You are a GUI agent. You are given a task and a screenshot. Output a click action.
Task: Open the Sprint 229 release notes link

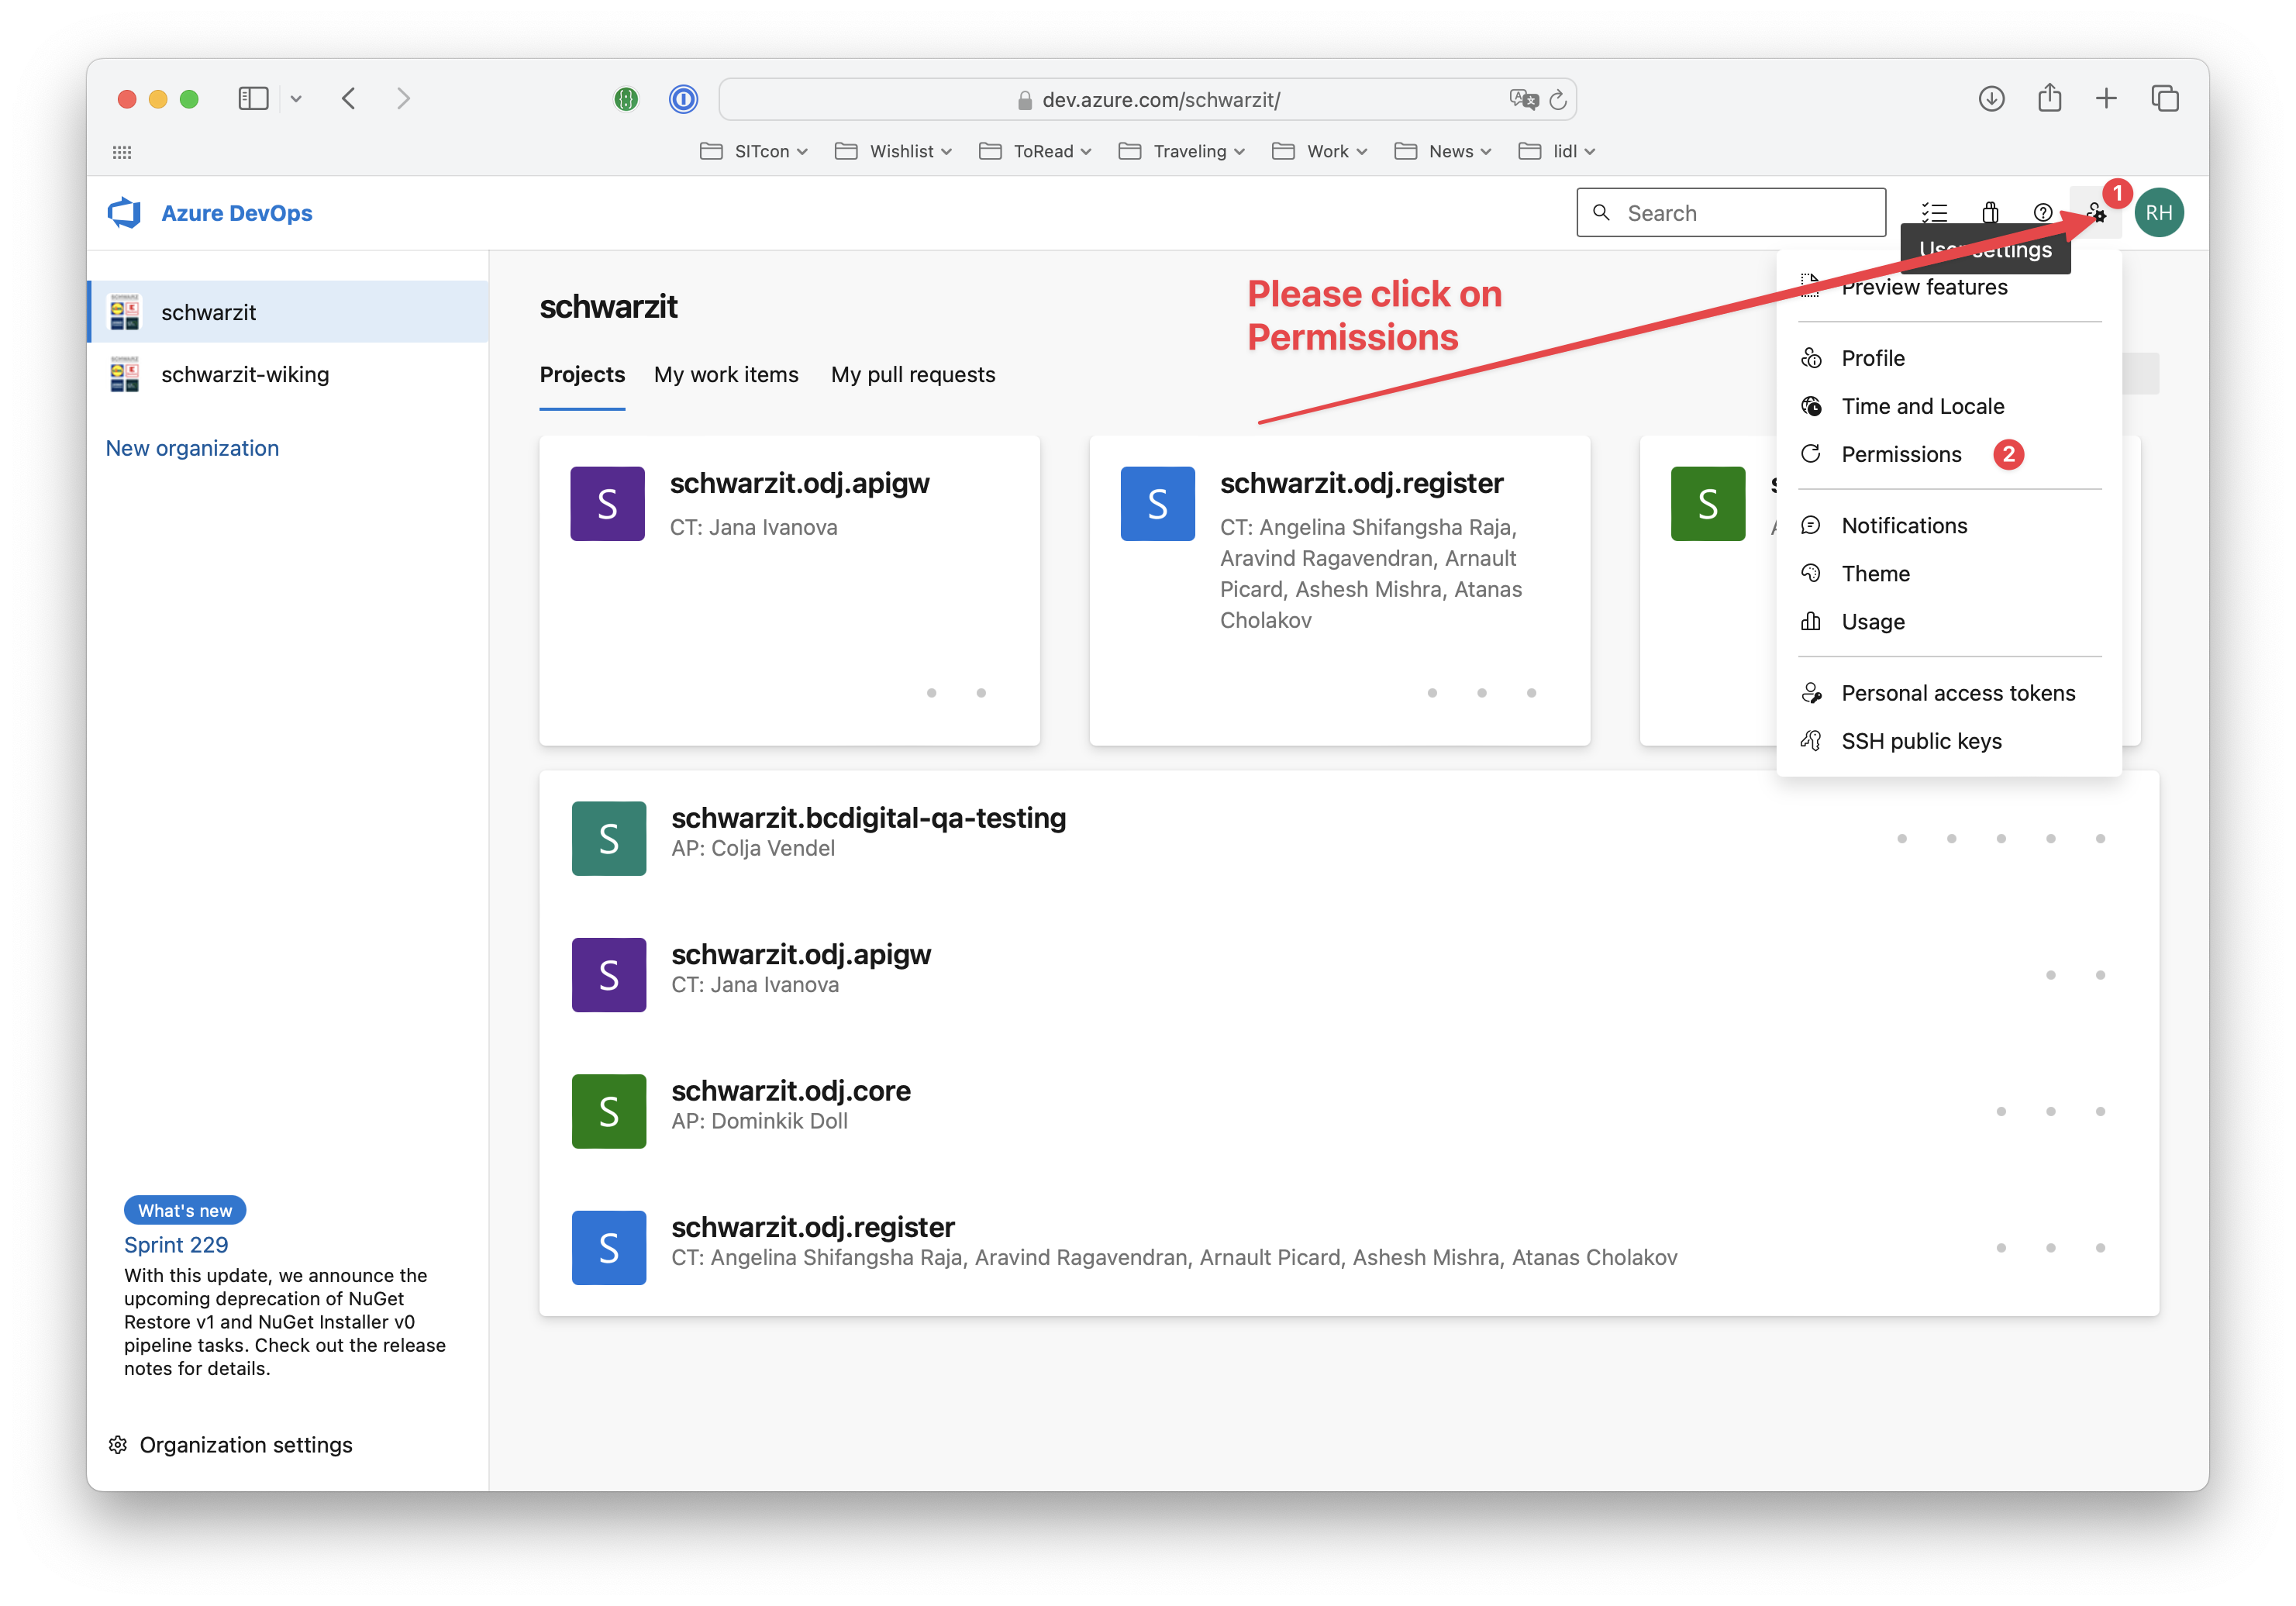click(x=176, y=1245)
